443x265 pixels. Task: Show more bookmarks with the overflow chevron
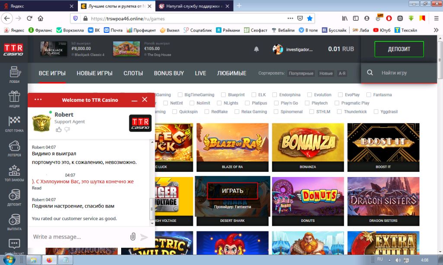click(436, 30)
